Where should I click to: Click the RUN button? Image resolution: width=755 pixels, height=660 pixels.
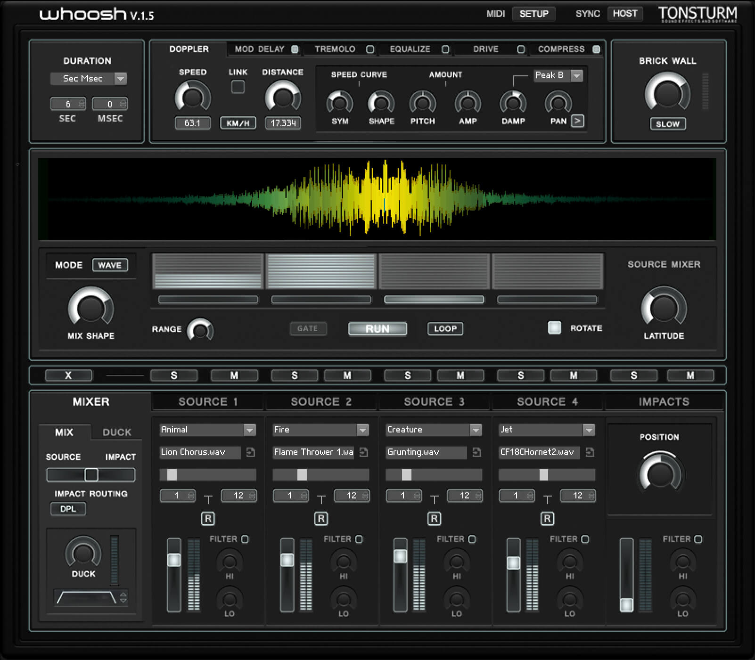pos(377,329)
